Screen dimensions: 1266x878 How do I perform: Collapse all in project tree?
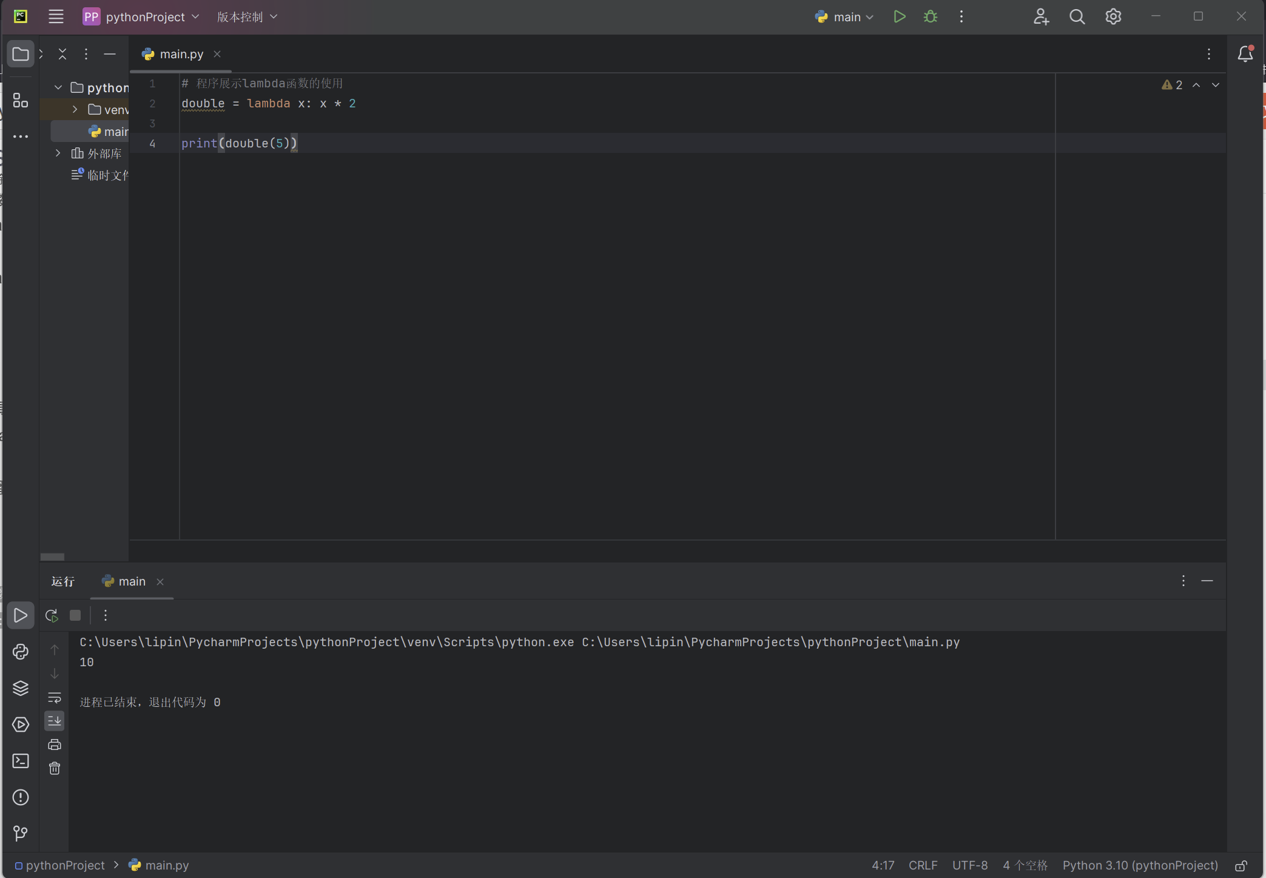point(62,54)
